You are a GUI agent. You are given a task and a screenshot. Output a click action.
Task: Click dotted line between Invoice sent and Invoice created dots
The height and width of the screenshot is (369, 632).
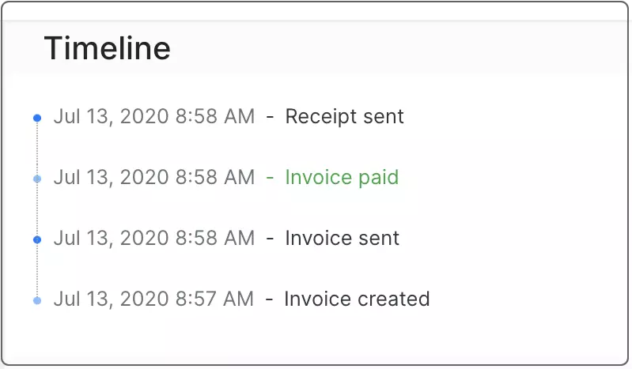37,270
